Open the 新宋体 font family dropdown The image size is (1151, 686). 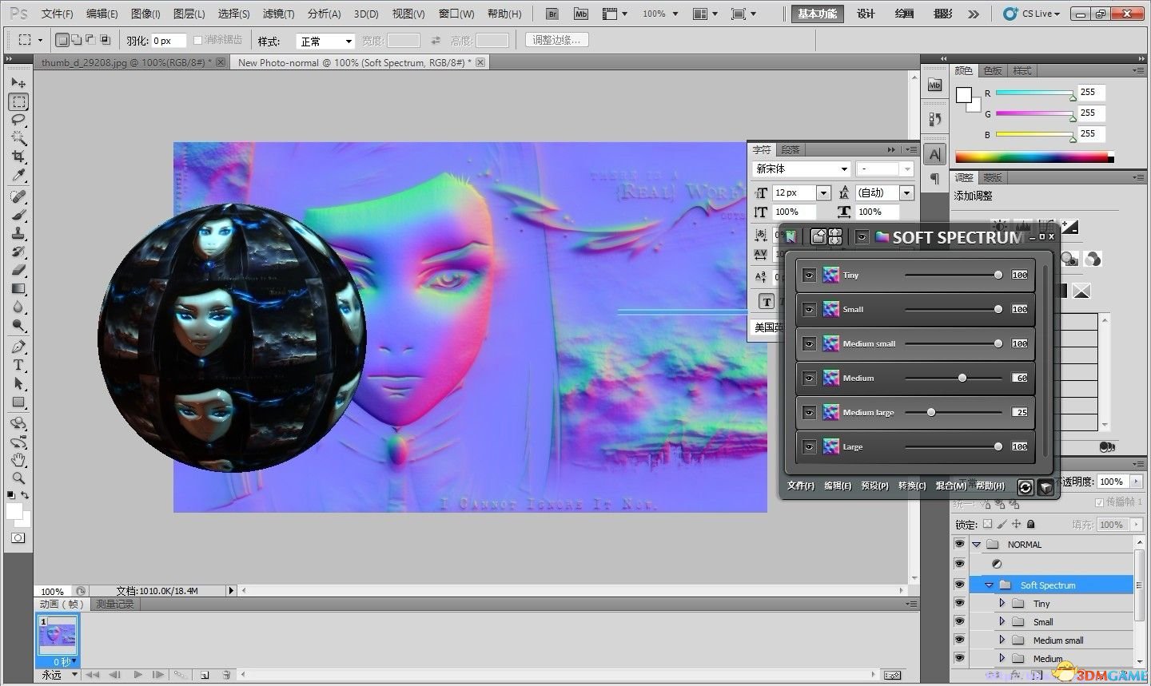click(801, 169)
